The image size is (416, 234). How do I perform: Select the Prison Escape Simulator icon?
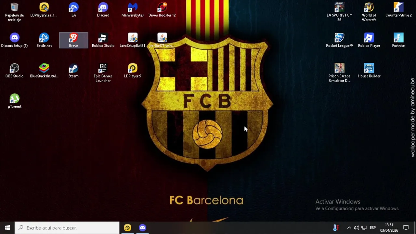[x=339, y=73]
